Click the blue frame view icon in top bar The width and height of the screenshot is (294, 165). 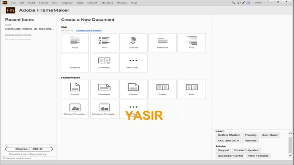pos(248,3)
